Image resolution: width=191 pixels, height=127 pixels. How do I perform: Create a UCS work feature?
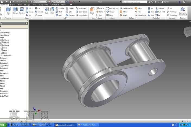99,15
